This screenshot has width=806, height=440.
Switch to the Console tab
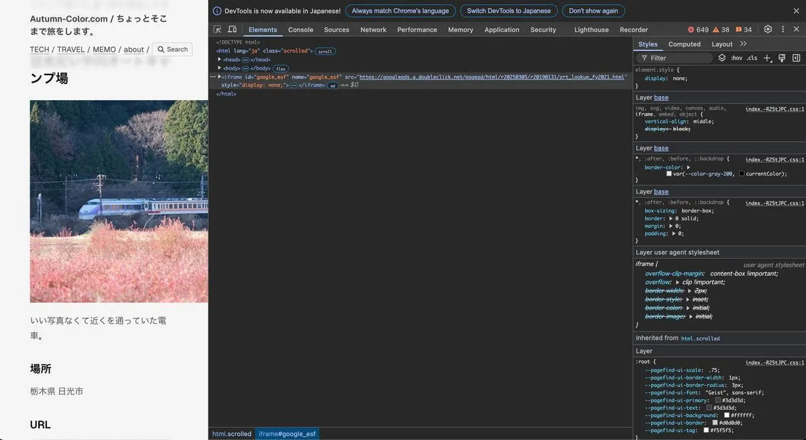(300, 30)
